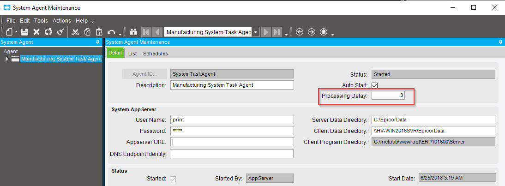Toggle the Auto Start checkbox
This screenshot has width=505, height=186.
pyautogui.click(x=374, y=85)
